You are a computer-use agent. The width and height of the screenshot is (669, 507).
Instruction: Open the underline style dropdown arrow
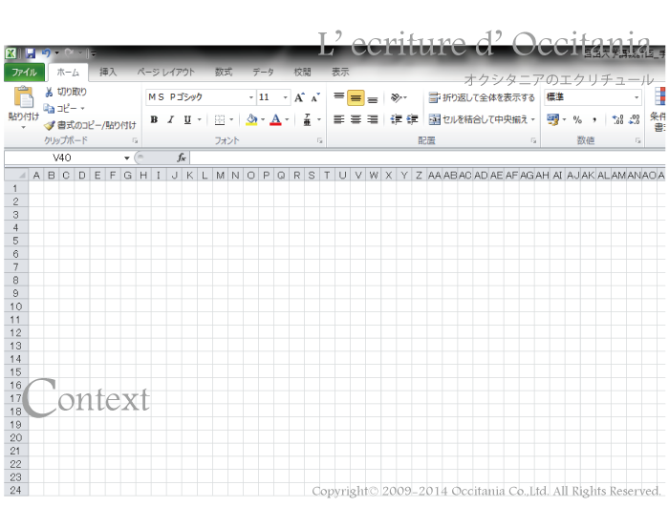click(199, 119)
